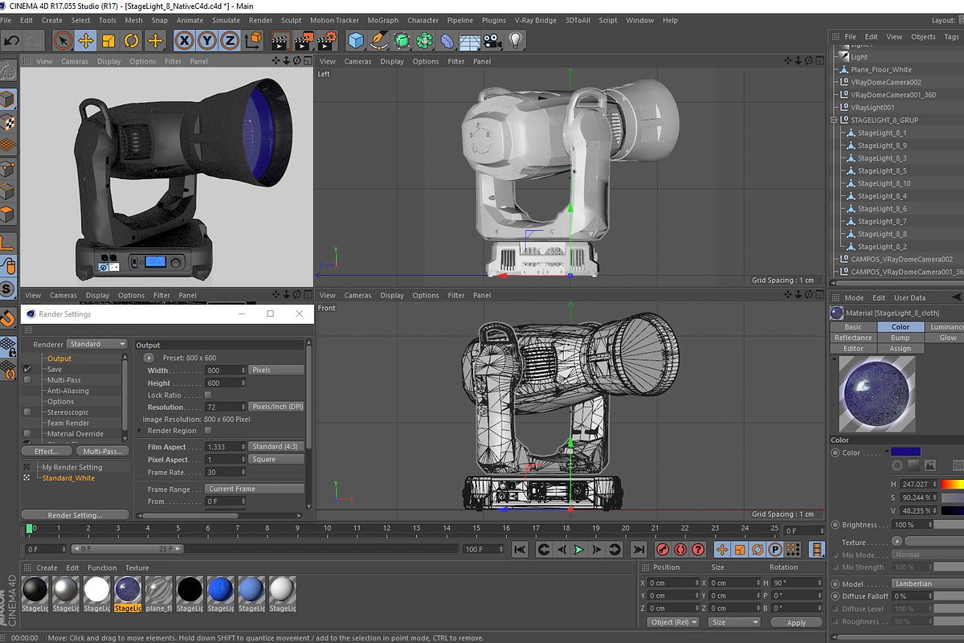Enable Multi-Pass checkbox in Render Settings
The height and width of the screenshot is (643, 964).
tap(27, 379)
